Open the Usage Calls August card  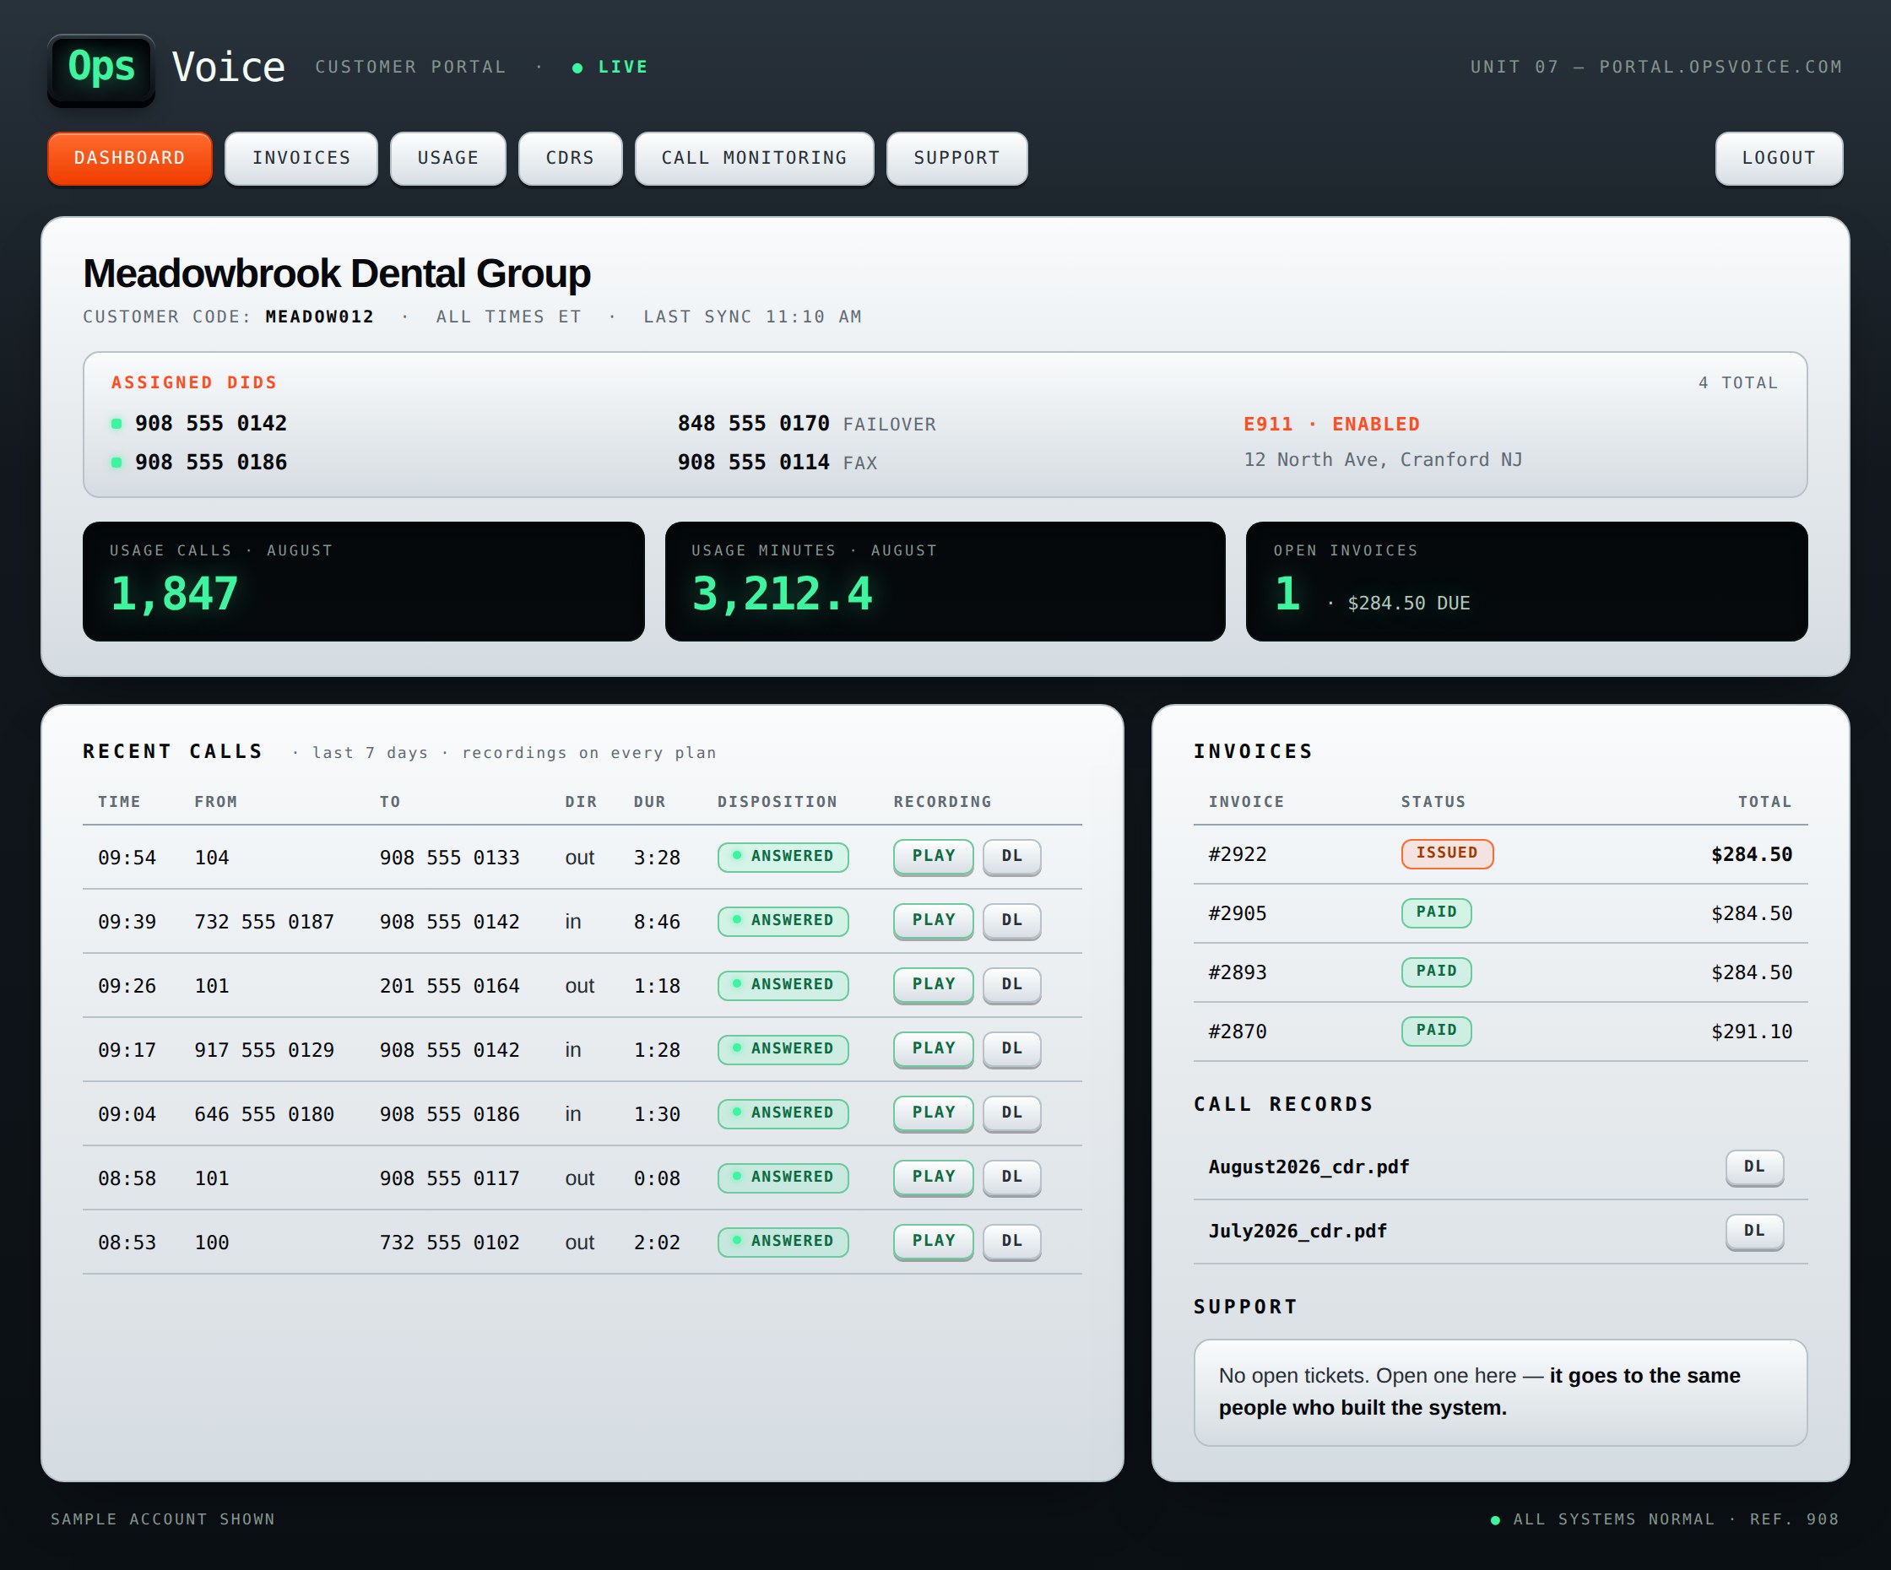[x=364, y=582]
